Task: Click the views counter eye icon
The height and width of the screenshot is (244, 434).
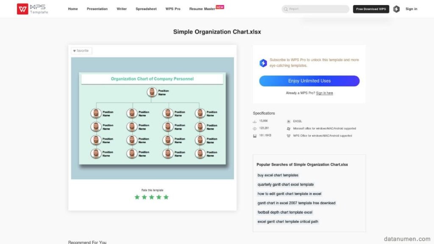Action: point(255,128)
